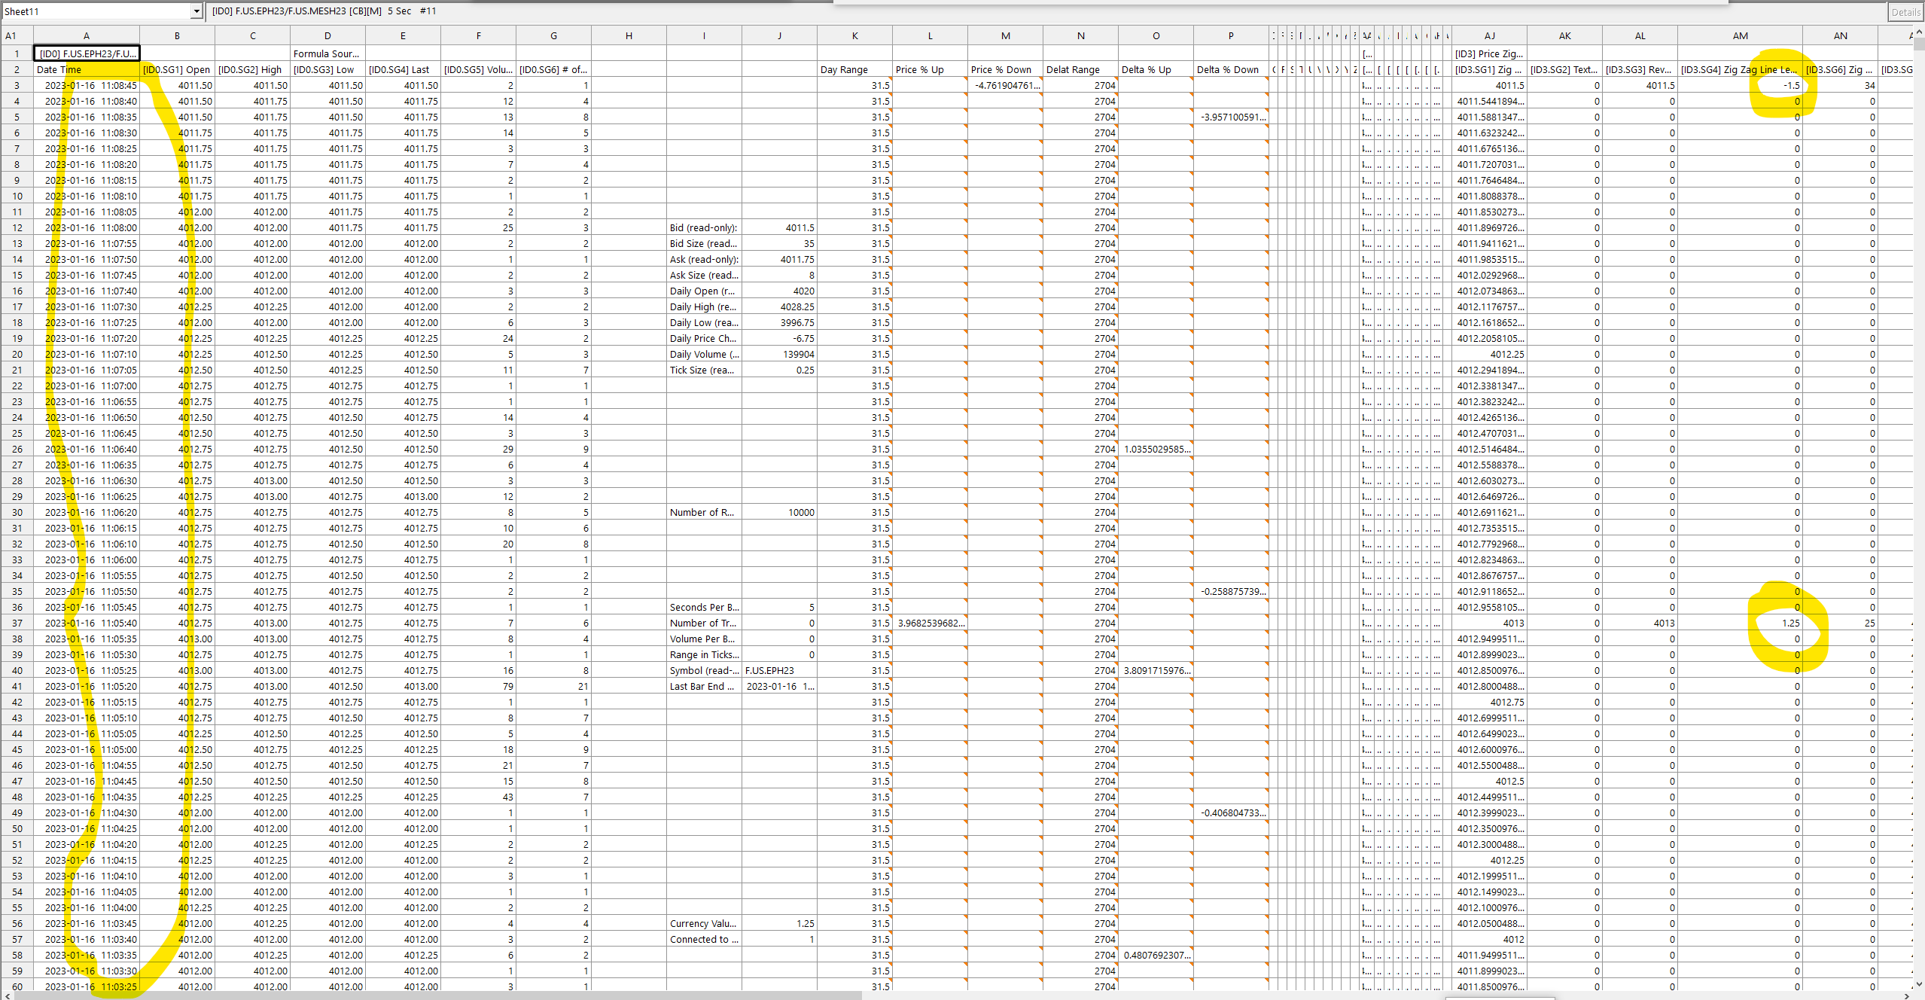Select column AM header
The image size is (1925, 1000).
coord(1740,35)
